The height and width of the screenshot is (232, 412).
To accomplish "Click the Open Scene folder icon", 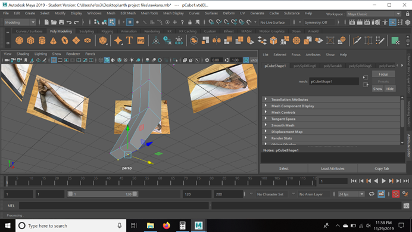I will [54, 23].
